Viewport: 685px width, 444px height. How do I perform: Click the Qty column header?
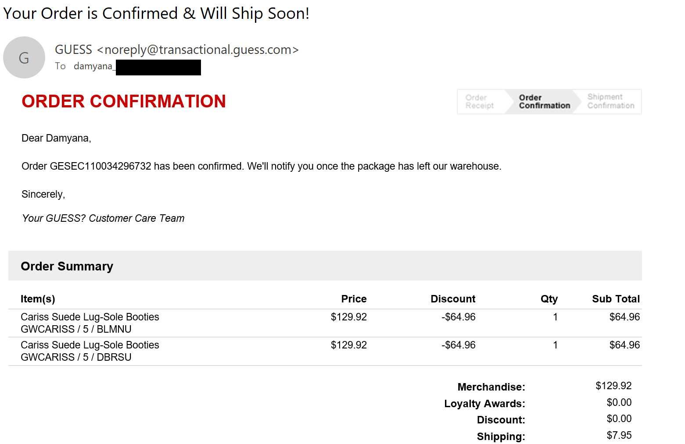point(549,299)
